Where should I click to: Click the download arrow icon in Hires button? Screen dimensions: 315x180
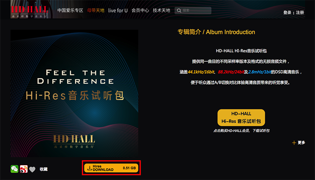pyautogui.click(x=89, y=168)
